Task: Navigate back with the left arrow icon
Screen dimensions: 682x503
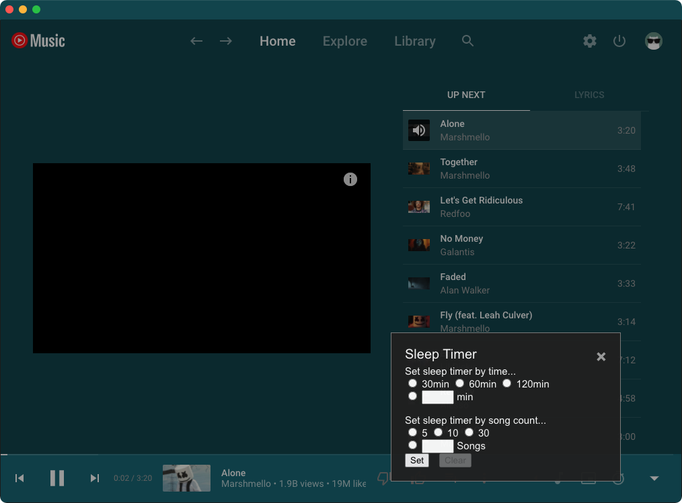Action: [196, 41]
